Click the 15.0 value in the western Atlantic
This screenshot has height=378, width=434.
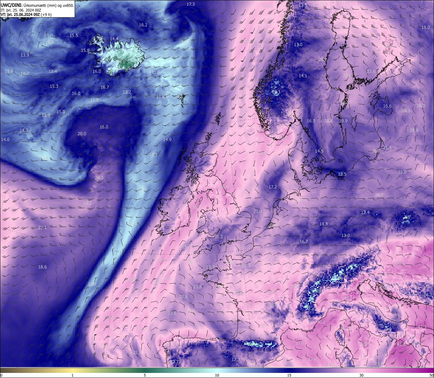[x=61, y=112]
